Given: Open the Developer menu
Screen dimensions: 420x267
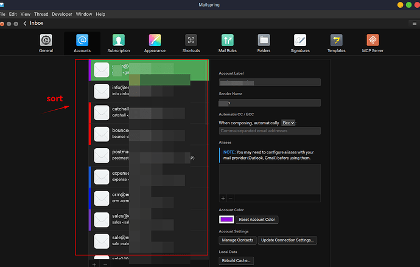Looking at the screenshot, I should click(62, 14).
